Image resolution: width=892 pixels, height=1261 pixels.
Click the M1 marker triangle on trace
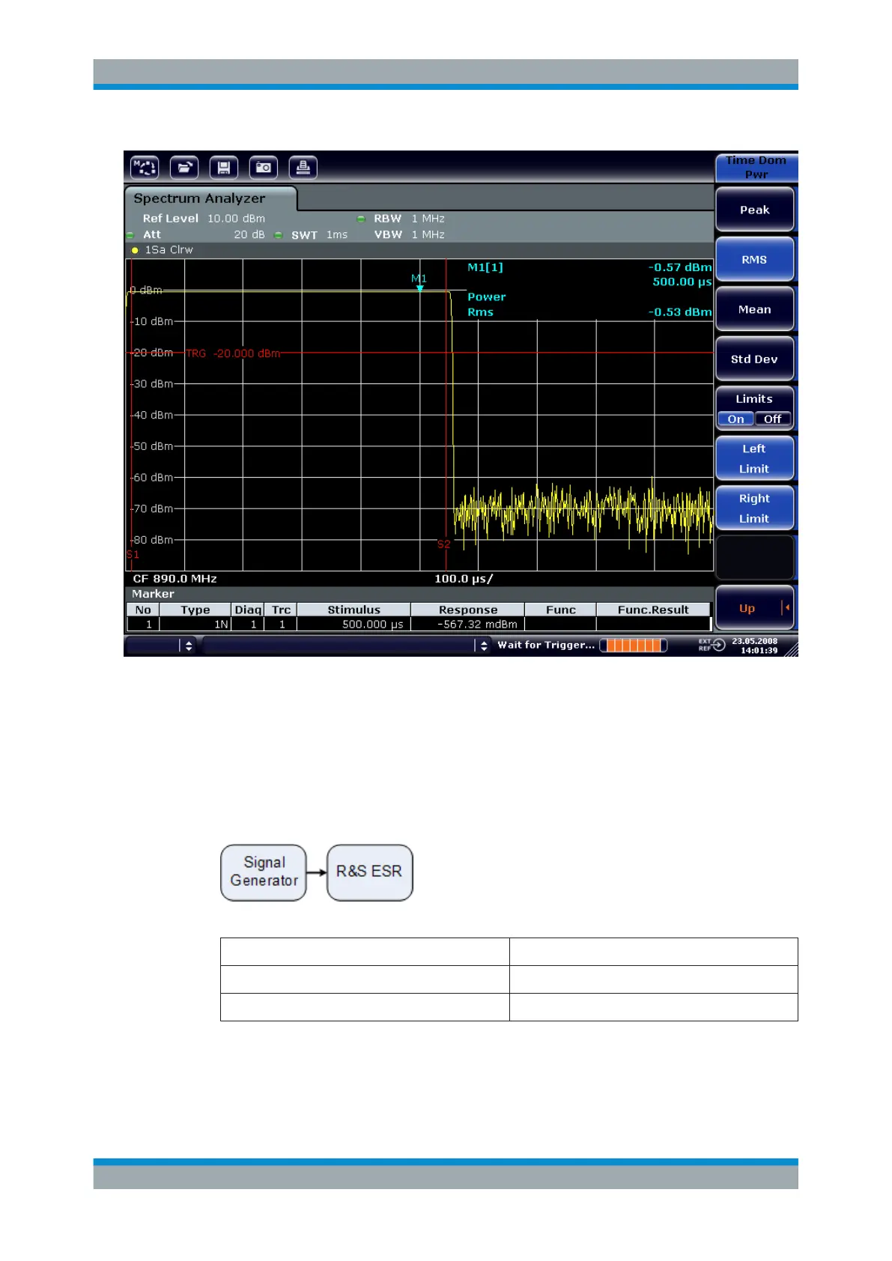point(420,288)
